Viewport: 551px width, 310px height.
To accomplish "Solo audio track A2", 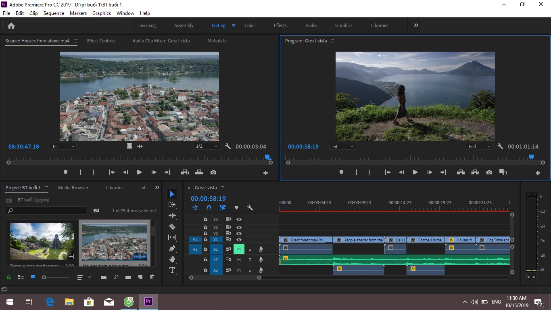I will pyautogui.click(x=250, y=260).
